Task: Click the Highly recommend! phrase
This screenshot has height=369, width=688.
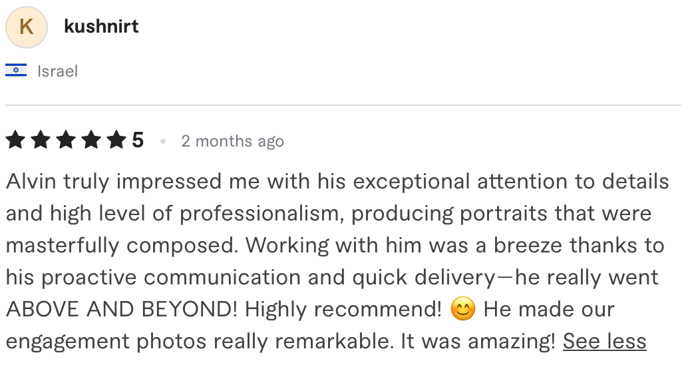Action: click(x=343, y=309)
